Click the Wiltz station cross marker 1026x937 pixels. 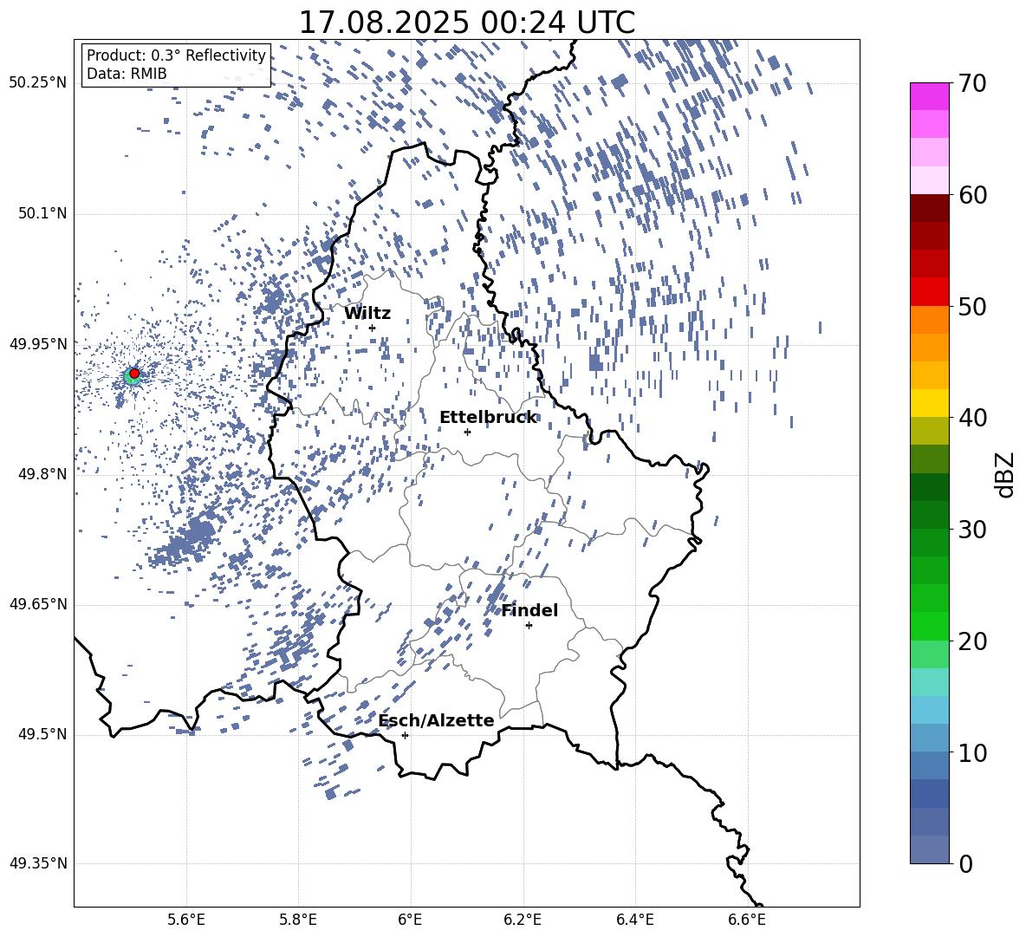point(373,328)
